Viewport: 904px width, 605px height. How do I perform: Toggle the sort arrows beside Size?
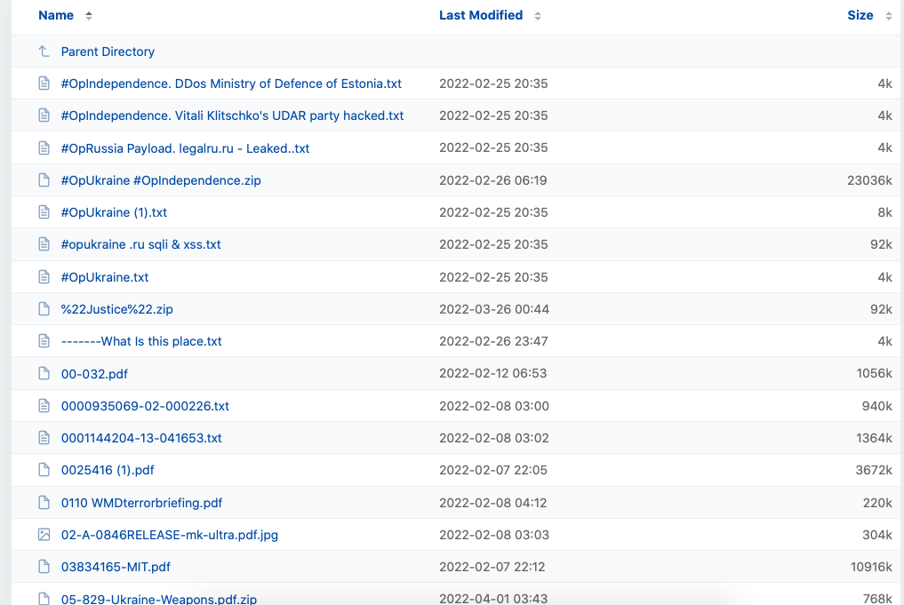(x=888, y=16)
